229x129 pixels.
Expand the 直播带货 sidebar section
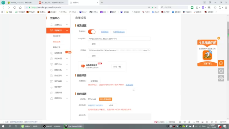pos(67,98)
